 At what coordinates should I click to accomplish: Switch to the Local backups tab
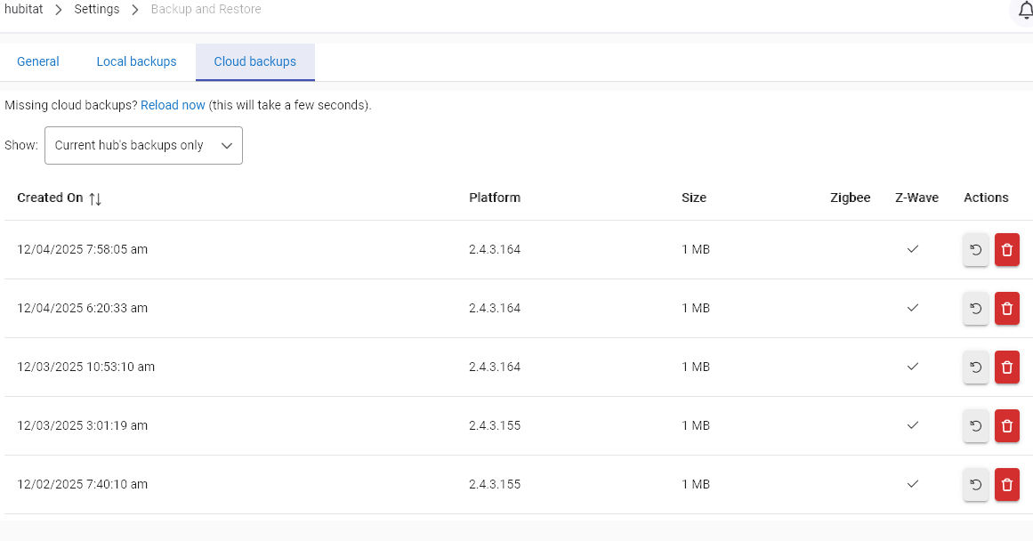pyautogui.click(x=136, y=61)
